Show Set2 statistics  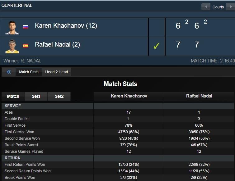pyautogui.click(x=59, y=96)
